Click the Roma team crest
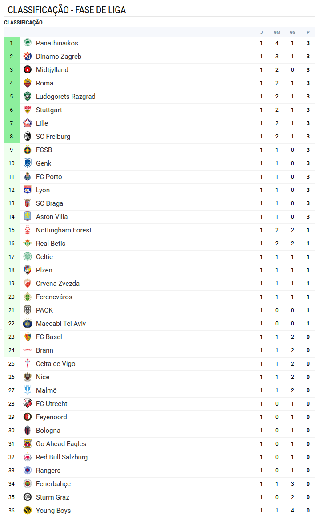The width and height of the screenshot is (315, 516). pyautogui.click(x=28, y=83)
